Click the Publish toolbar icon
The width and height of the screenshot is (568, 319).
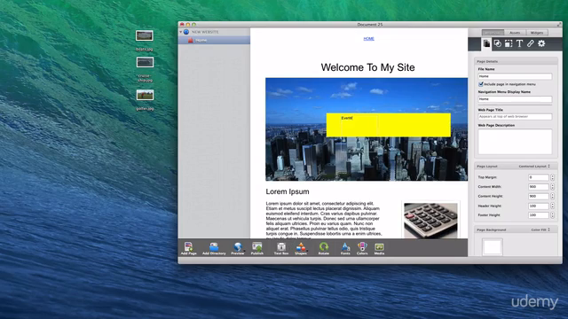pyautogui.click(x=257, y=247)
